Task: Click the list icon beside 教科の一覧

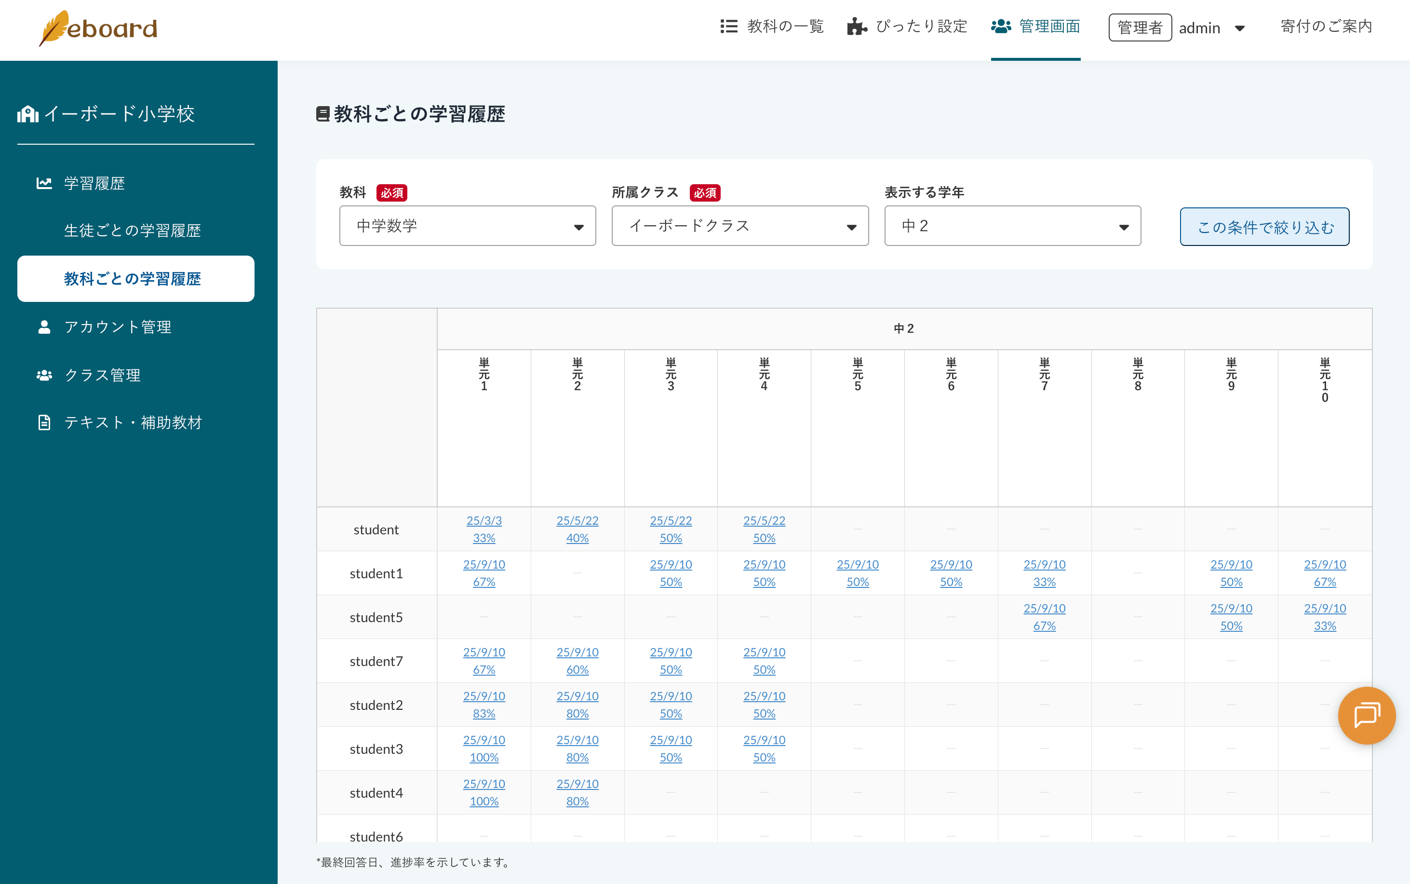Action: click(x=729, y=27)
